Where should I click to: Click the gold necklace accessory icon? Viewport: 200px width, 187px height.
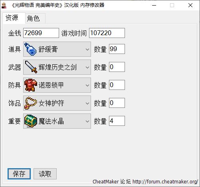(x=31, y=103)
